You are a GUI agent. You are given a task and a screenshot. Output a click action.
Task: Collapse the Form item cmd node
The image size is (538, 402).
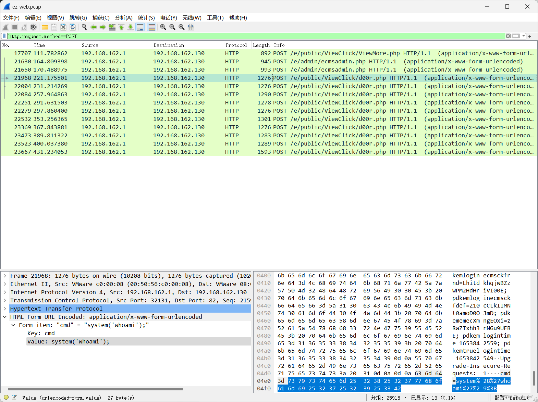13,325
